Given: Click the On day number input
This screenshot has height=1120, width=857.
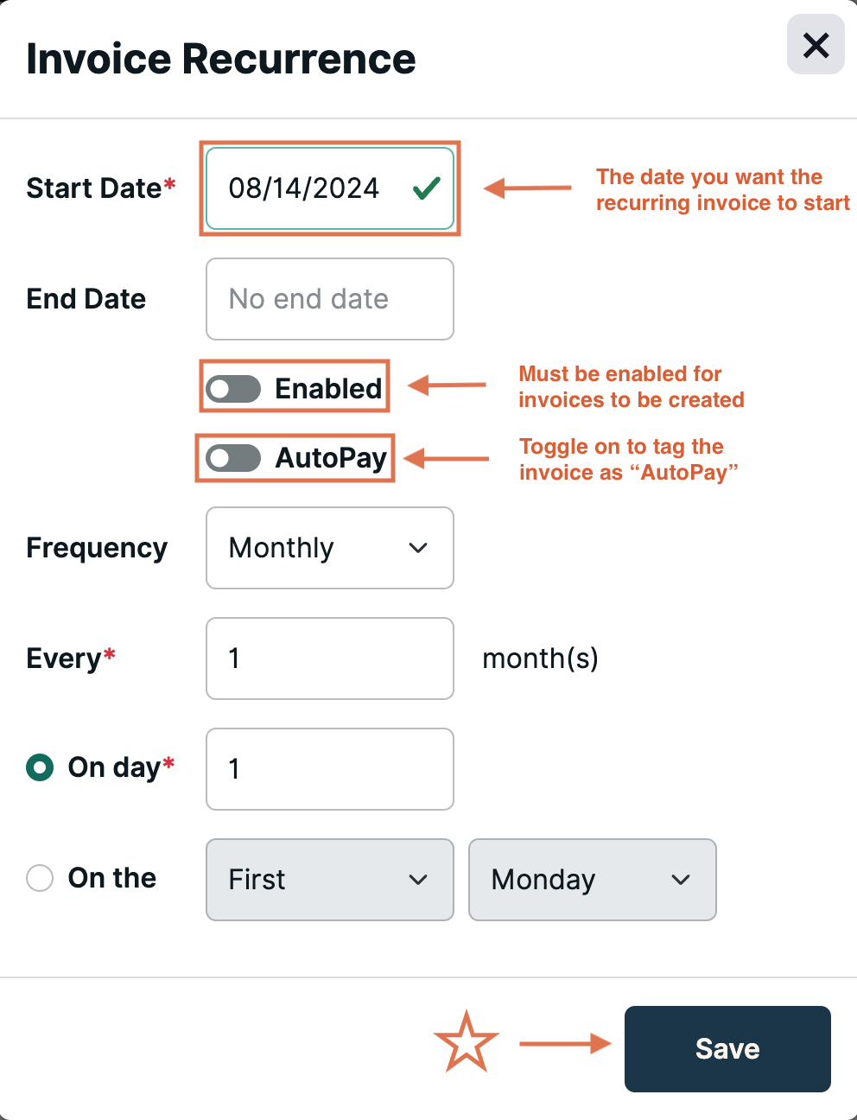Looking at the screenshot, I should click(329, 769).
